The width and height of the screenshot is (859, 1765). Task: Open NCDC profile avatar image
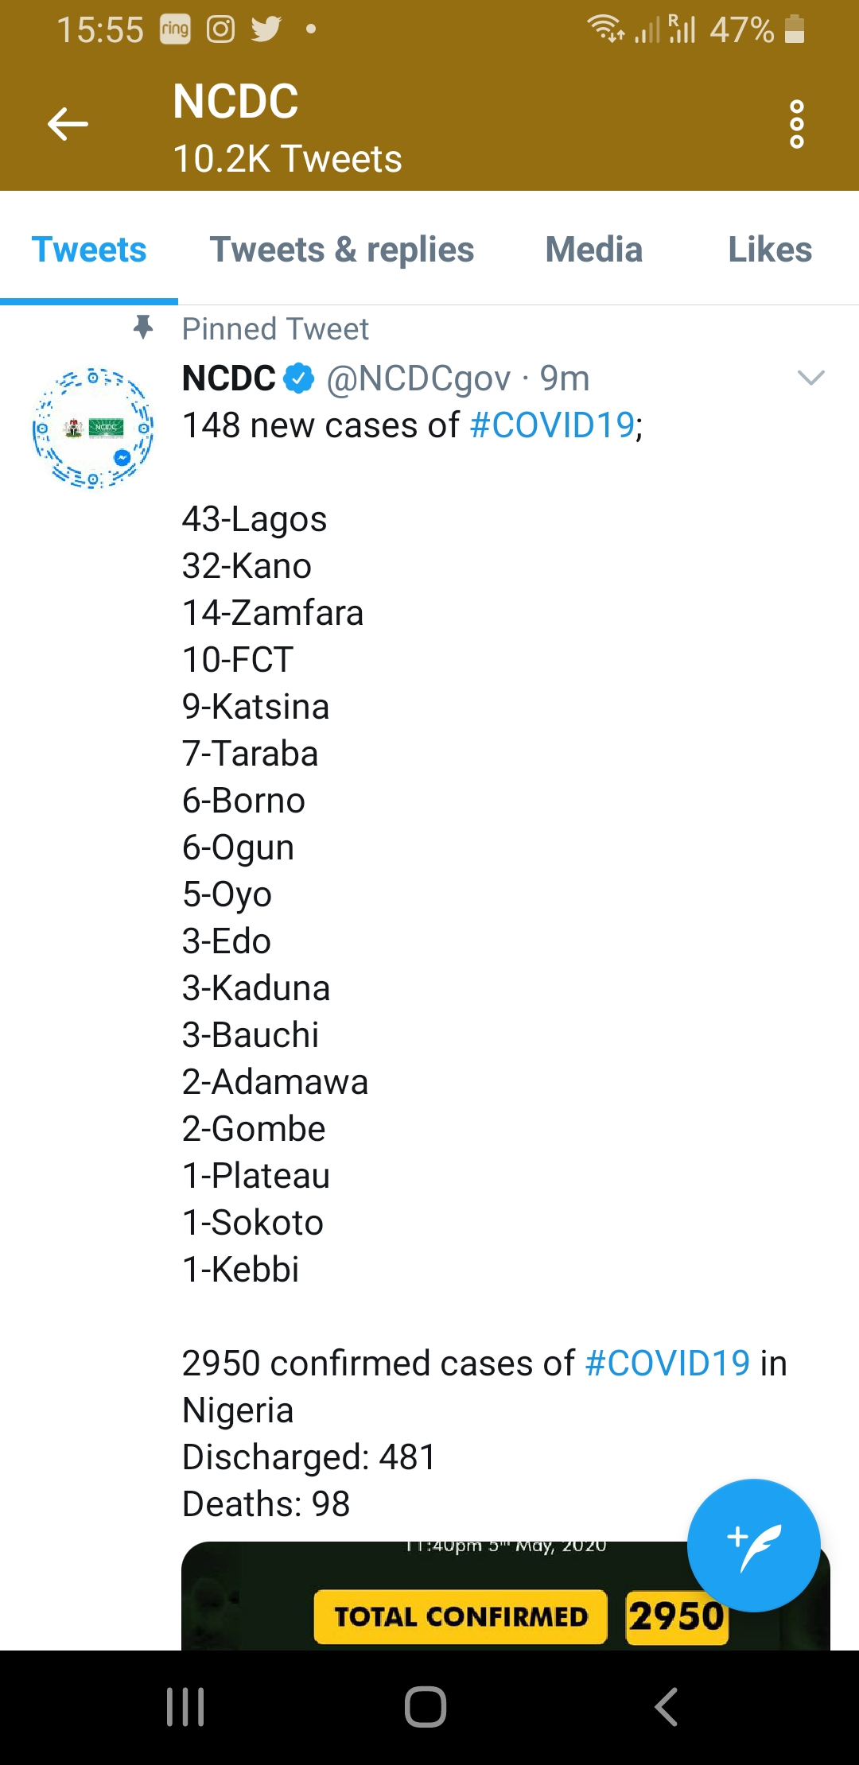(x=93, y=428)
